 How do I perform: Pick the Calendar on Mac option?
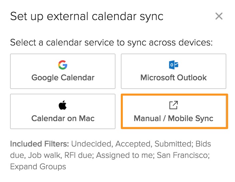tap(63, 112)
